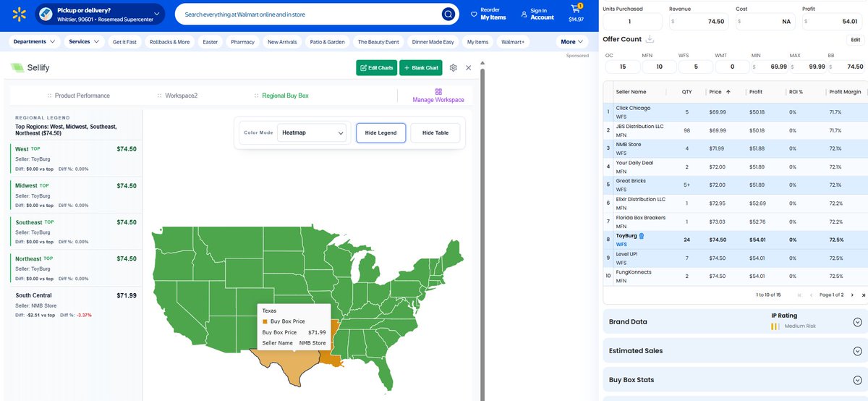Click the drag handle beside Product Performance tab
Image resolution: width=868 pixels, height=401 pixels.
pyautogui.click(x=49, y=96)
